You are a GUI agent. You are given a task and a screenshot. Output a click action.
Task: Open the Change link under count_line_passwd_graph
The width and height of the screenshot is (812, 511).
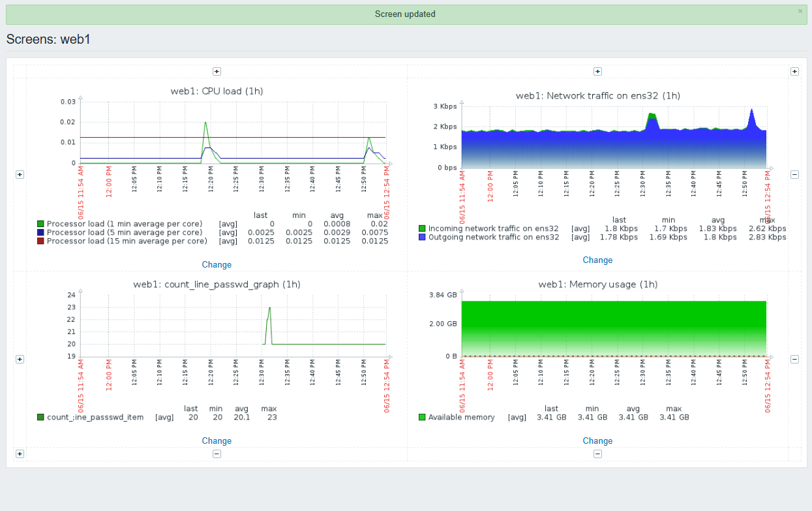pyautogui.click(x=217, y=441)
